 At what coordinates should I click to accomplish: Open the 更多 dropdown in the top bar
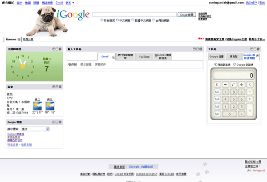tap(70, 3)
